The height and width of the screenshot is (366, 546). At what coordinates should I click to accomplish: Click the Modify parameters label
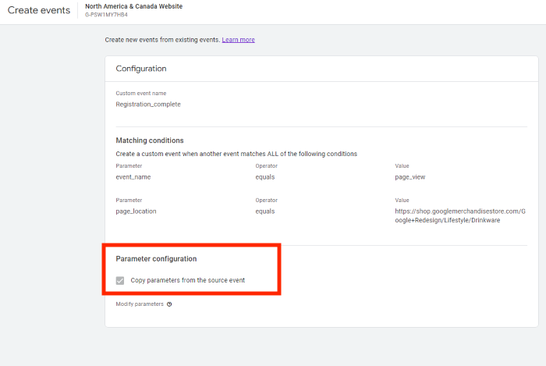[140, 304]
